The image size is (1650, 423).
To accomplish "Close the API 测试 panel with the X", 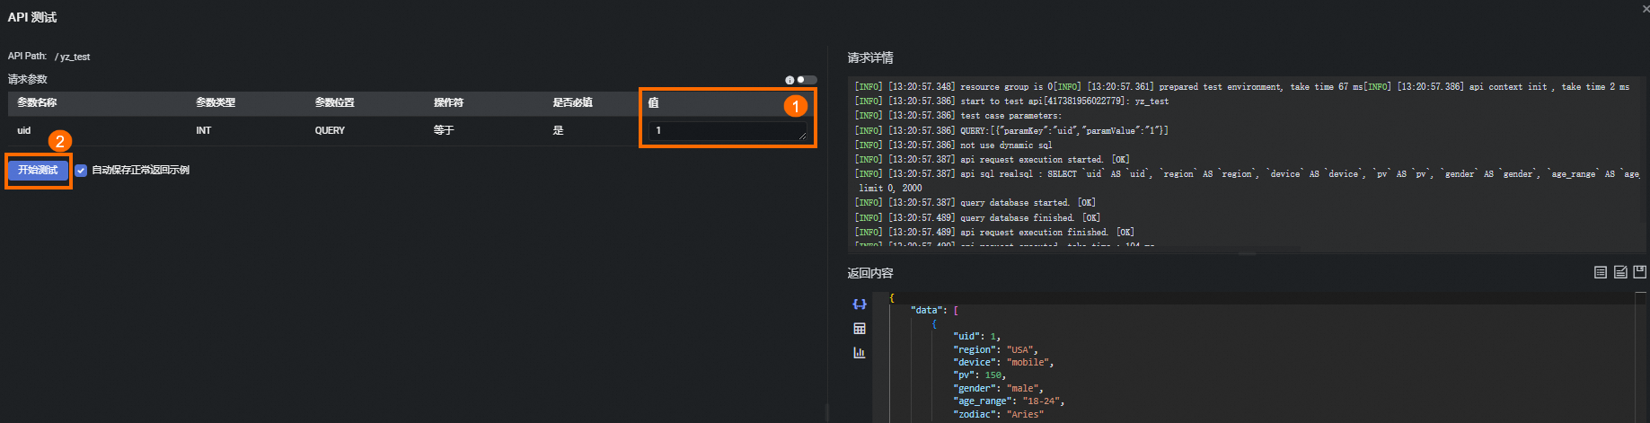I will 1645,8.
